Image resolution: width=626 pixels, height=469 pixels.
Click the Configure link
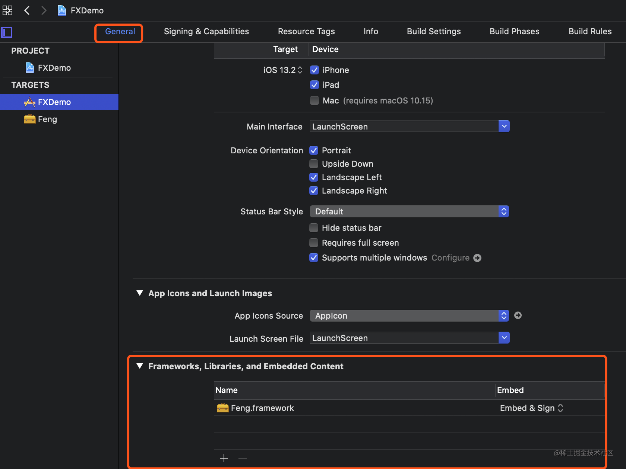pyautogui.click(x=450, y=258)
